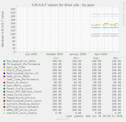This screenshot has width=126, height=122.
Task: Click the Max: column header
Action: coord(116,58)
